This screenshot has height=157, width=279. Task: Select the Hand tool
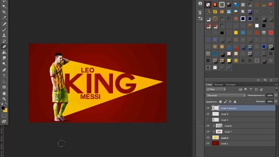pyautogui.click(x=4, y=93)
